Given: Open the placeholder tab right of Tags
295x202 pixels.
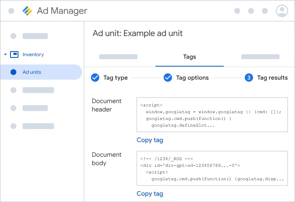Looking at the screenshot, I should (260, 57).
